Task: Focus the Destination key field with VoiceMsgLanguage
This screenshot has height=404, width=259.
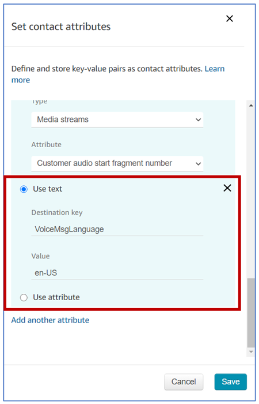Action: point(117,229)
